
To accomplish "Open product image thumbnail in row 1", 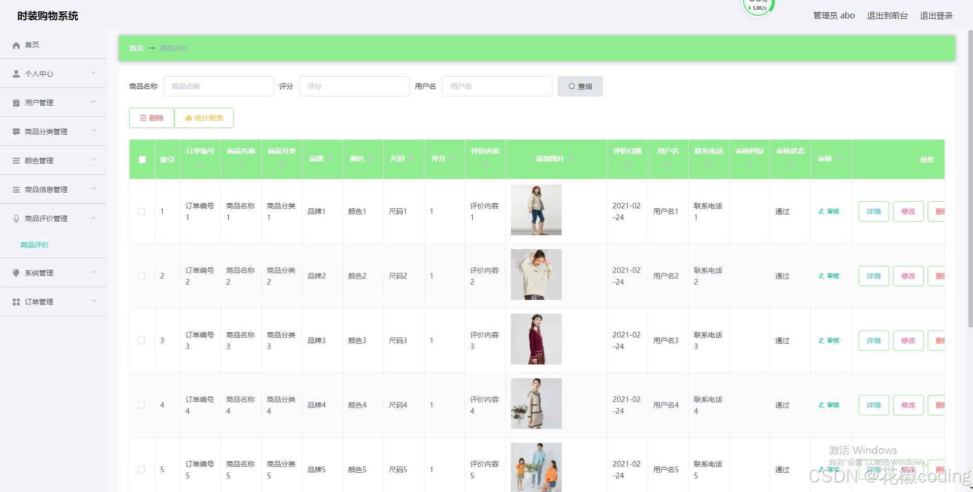I will tap(536, 210).
